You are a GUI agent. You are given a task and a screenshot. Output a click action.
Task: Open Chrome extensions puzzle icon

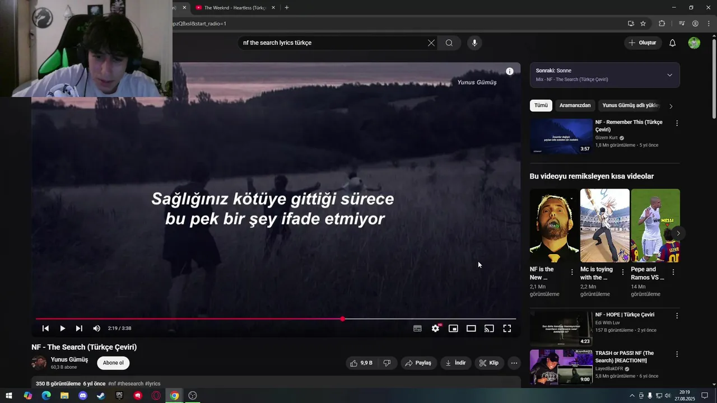(x=662, y=24)
